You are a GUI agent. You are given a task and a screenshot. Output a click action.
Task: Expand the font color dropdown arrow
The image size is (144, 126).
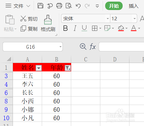tap(139, 28)
